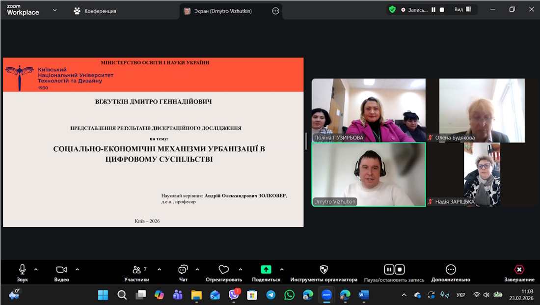Pause recording in the bottom toolbar
540x305 pixels.
click(389, 270)
